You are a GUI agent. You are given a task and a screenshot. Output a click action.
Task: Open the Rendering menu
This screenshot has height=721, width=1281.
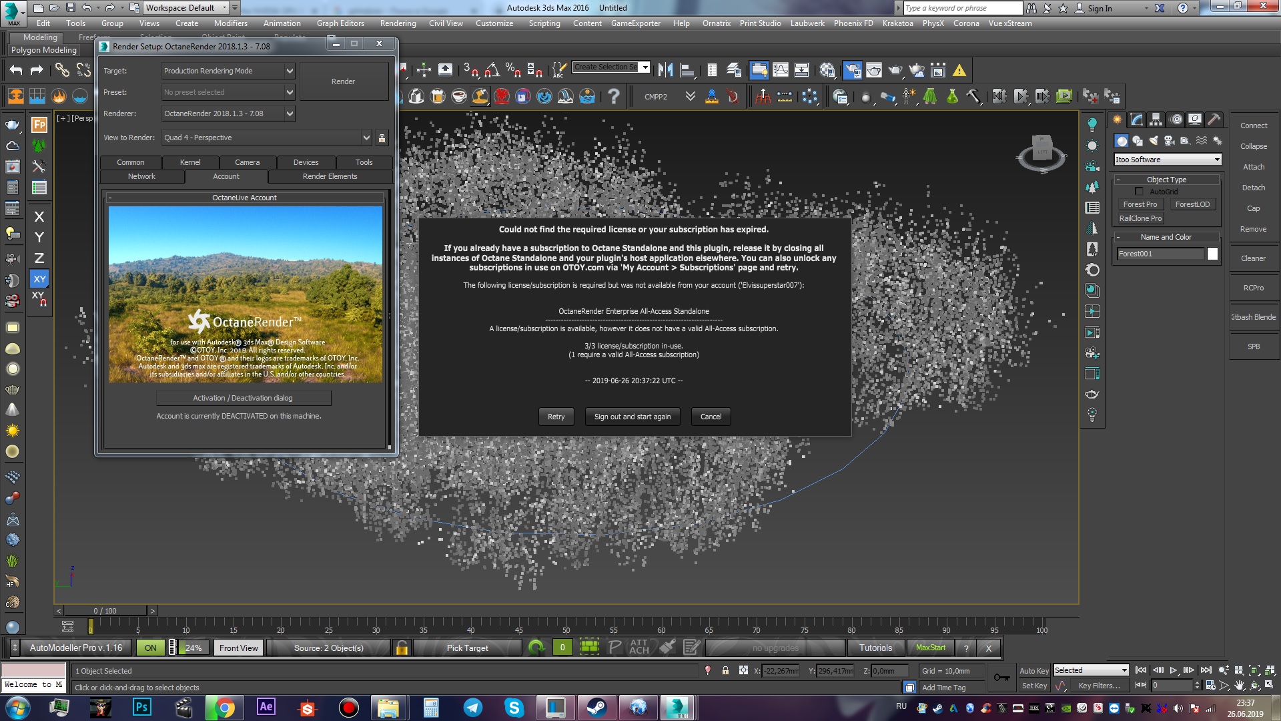398,23
